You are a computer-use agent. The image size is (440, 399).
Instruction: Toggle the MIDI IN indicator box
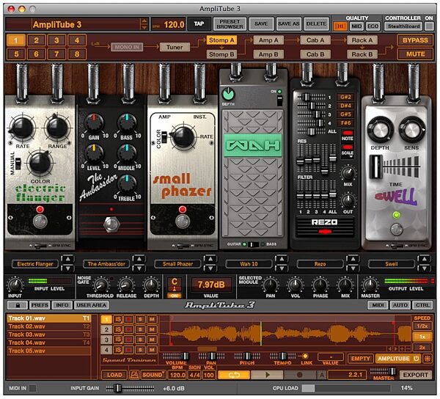click(x=32, y=388)
